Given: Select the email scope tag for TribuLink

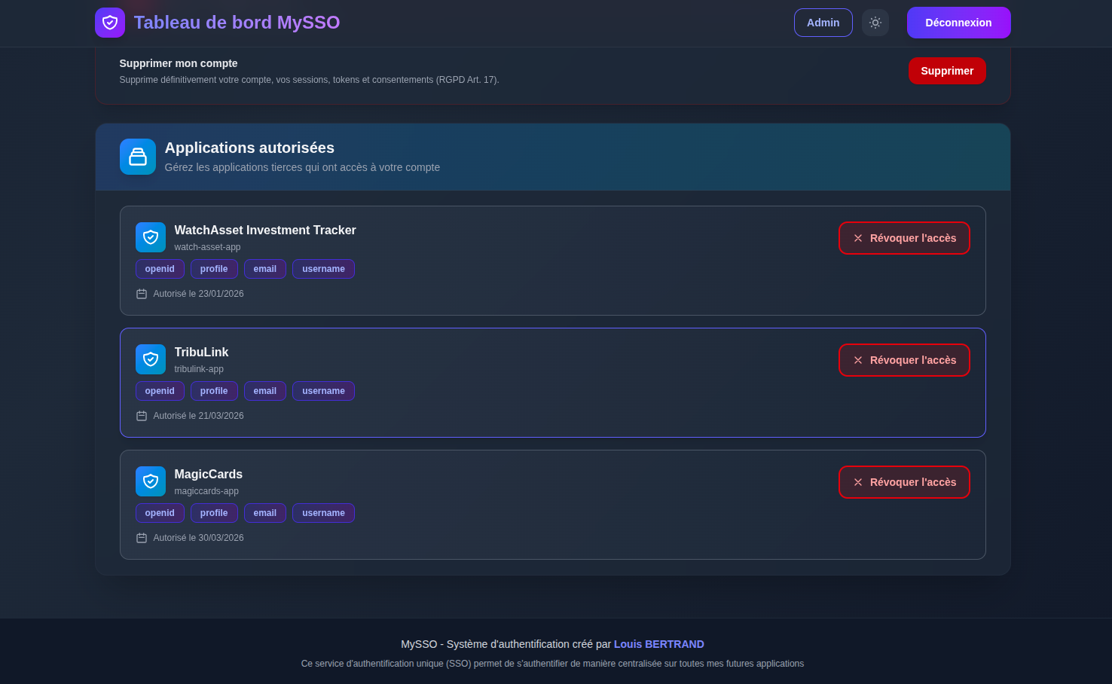Looking at the screenshot, I should pyautogui.click(x=265, y=391).
